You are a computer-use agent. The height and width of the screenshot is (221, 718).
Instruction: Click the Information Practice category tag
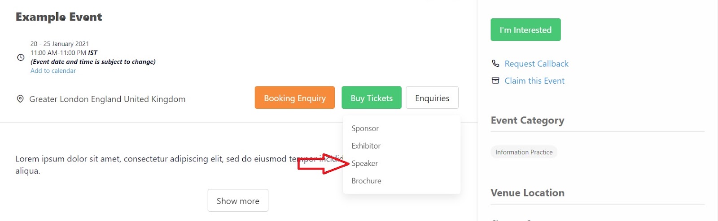click(x=524, y=152)
